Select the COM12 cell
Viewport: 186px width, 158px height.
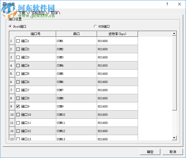coord(76,131)
